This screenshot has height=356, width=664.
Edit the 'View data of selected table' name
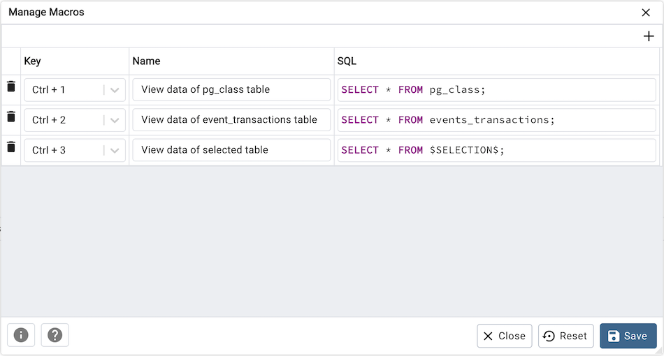[231, 150]
